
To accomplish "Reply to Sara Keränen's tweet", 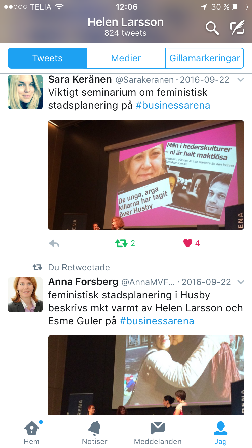I will 54,243.
